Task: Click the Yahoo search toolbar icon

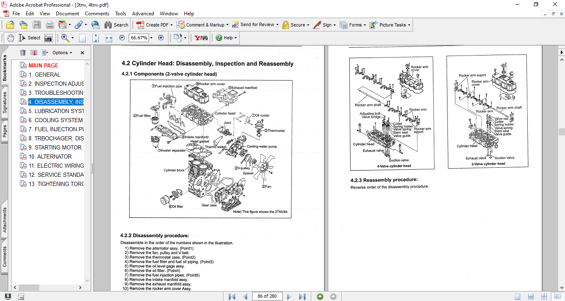Action: (x=201, y=38)
